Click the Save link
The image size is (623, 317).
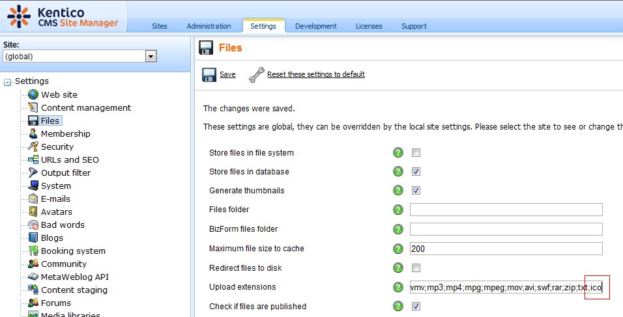[227, 74]
